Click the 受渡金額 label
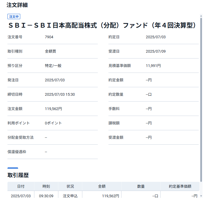Viewport: 203px width, 201px height. coord(116,137)
